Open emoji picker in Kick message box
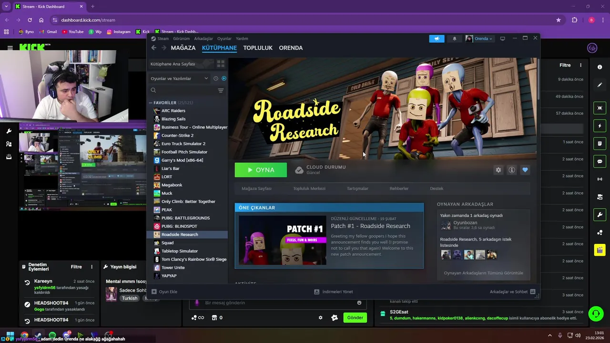This screenshot has height=343, width=610. pos(359,303)
